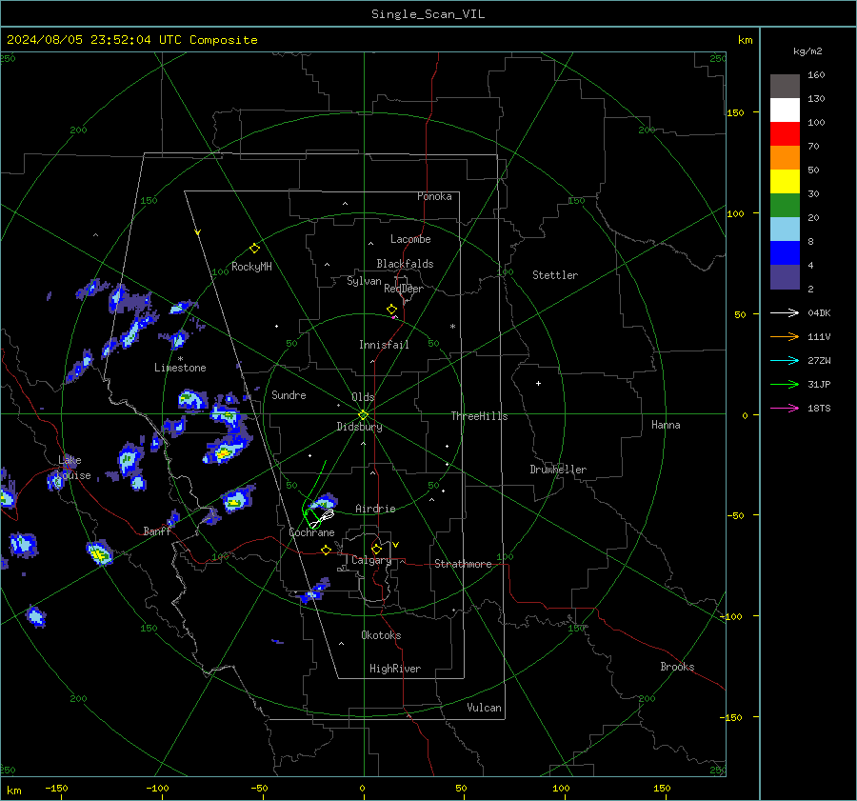Click the asterisk marker southwest of Stettler
This screenshot has width=857, height=801.
pyautogui.click(x=452, y=327)
